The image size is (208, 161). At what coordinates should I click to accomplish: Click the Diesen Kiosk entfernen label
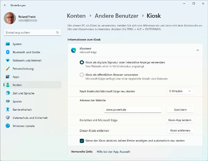(x=94, y=131)
